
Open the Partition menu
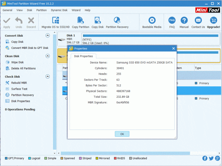(41, 10)
